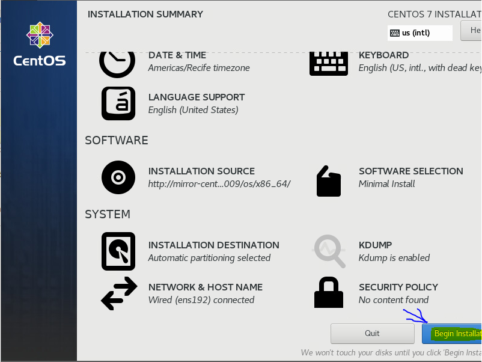Click the Keyboard settings icon
Screen dimensions: 482x362
pyautogui.click(x=329, y=63)
